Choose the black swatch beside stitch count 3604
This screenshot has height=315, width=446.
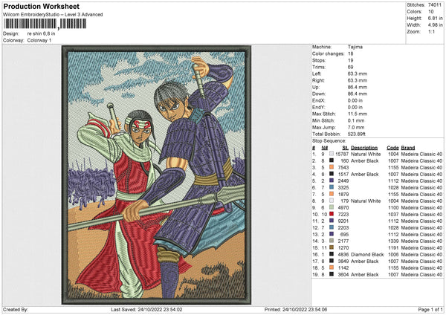[x=332, y=274]
